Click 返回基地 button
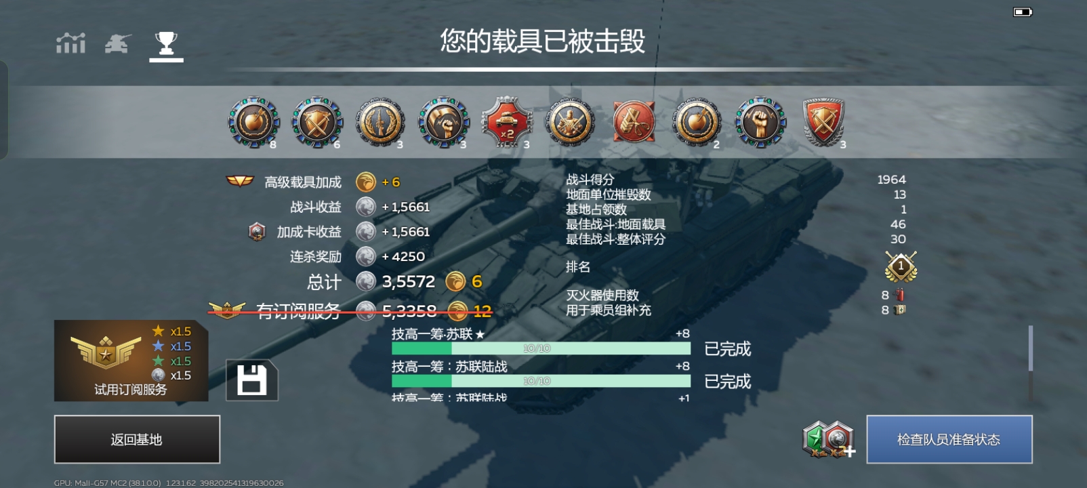The image size is (1087, 488). pyautogui.click(x=137, y=439)
